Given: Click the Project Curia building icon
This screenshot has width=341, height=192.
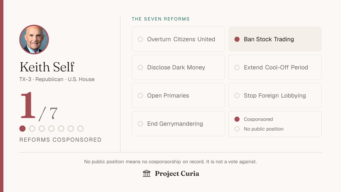Looking at the screenshot, I should click(x=147, y=174).
